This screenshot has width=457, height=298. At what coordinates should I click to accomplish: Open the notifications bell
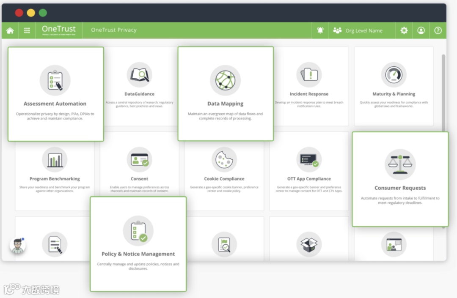coord(320,30)
